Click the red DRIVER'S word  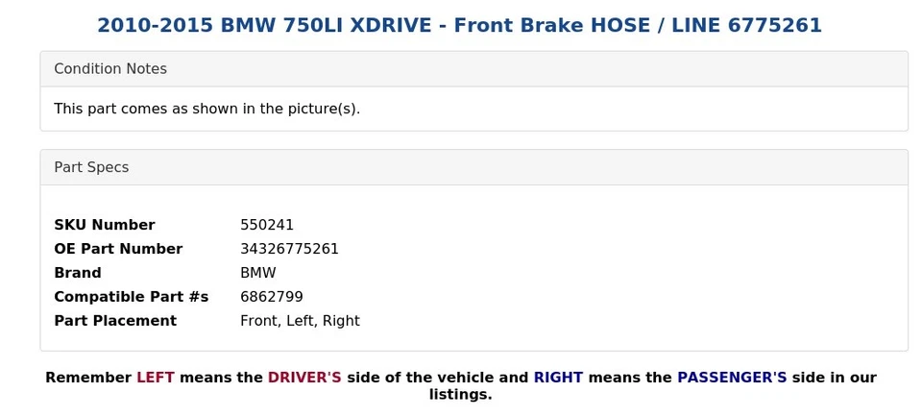[x=304, y=378]
